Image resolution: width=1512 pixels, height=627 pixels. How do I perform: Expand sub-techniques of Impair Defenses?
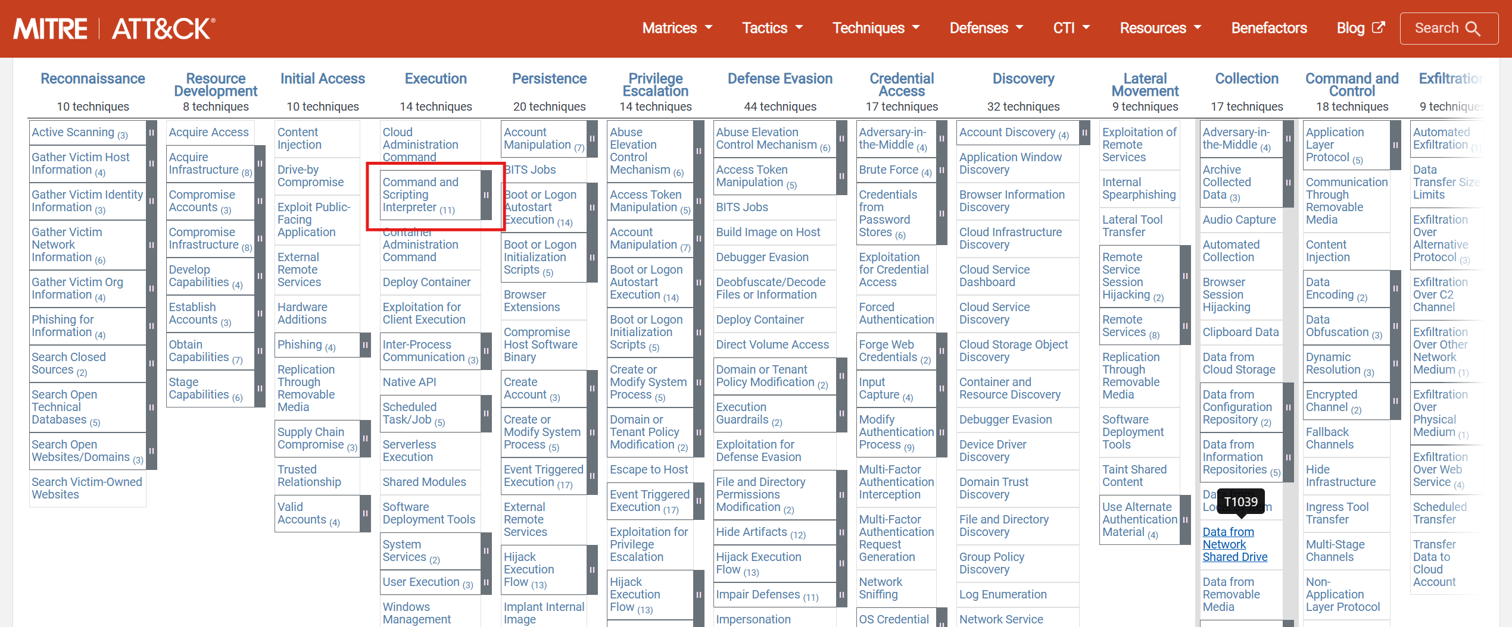[842, 595]
